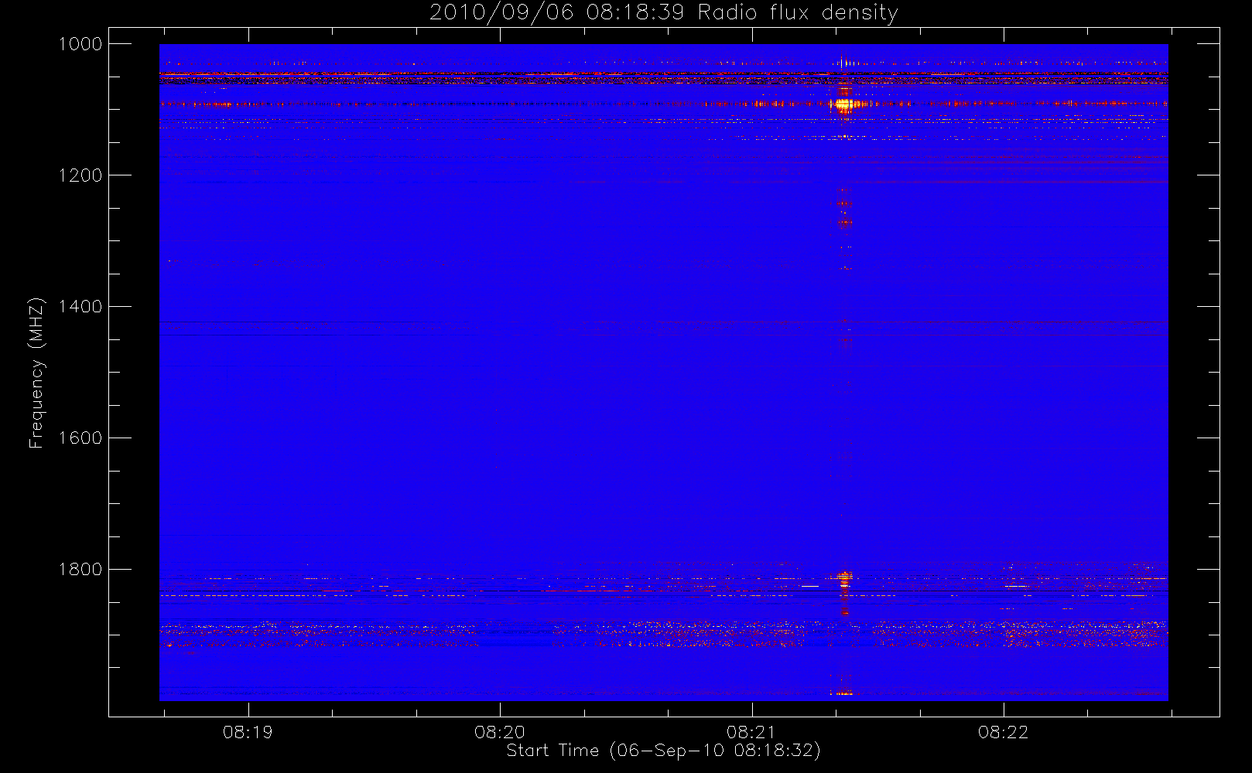Image resolution: width=1252 pixels, height=773 pixels.
Task: Click the 1000 frequency tick label
Action: (x=81, y=44)
